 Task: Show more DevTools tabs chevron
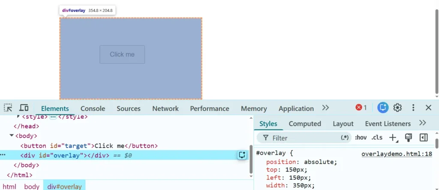click(325, 108)
